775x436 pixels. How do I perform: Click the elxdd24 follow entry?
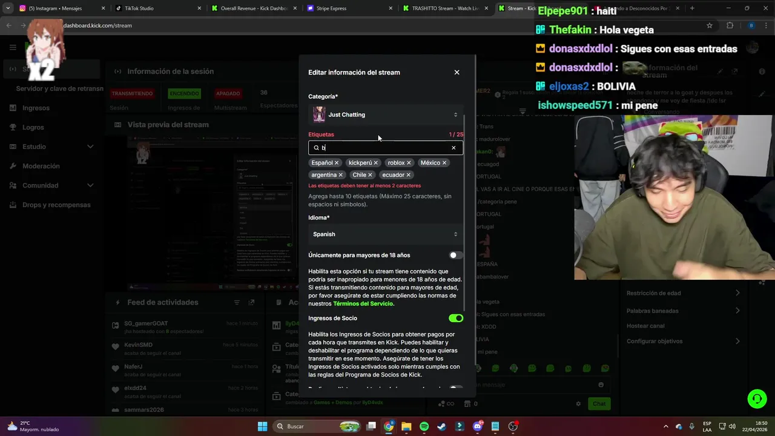coord(185,392)
